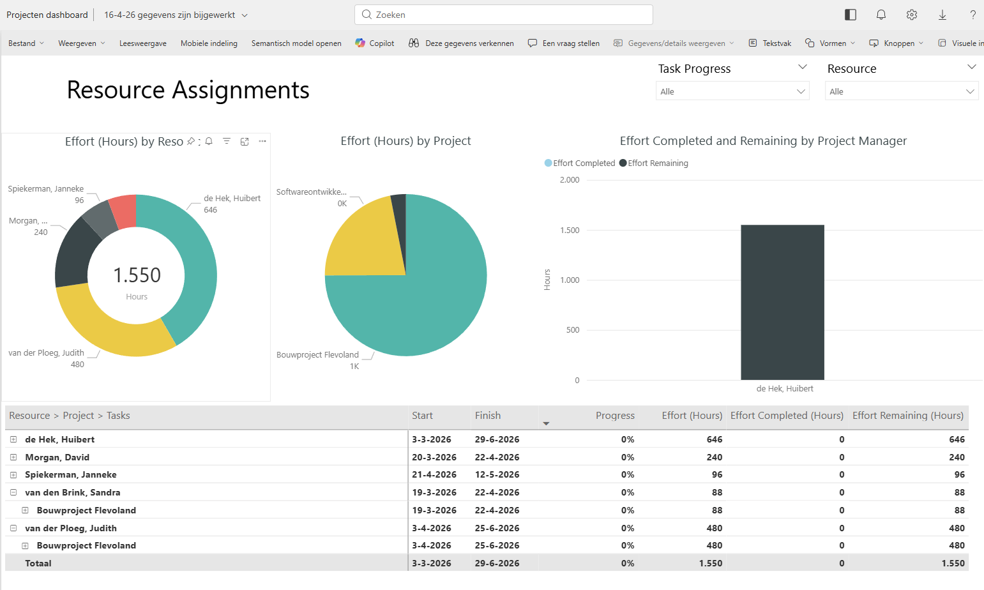Click Semantisch model openen
This screenshot has height=590, width=984.
[296, 43]
